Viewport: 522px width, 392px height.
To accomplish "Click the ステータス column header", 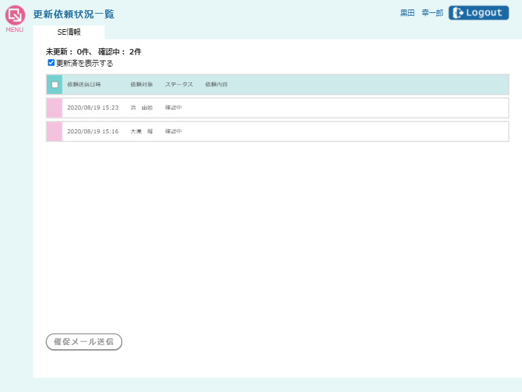I will pos(179,84).
